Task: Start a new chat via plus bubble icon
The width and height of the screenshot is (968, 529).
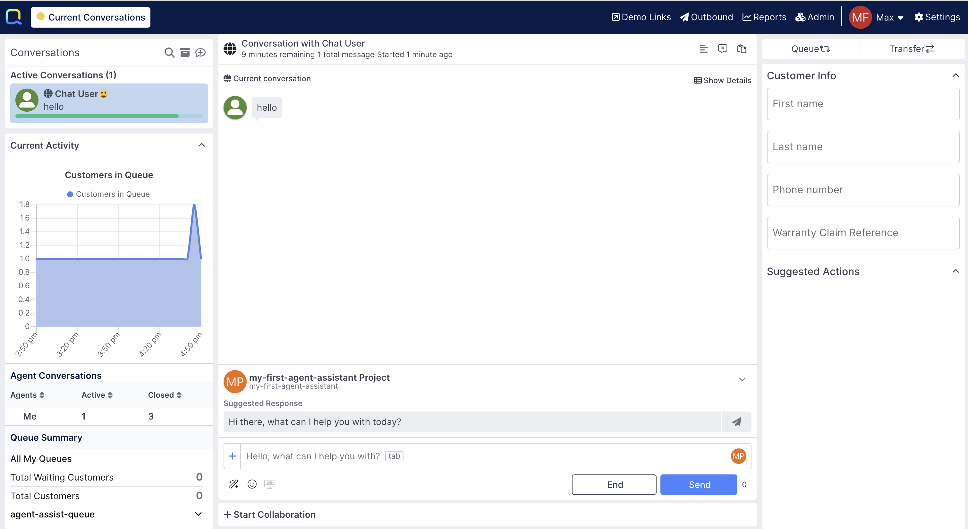Action: click(200, 53)
